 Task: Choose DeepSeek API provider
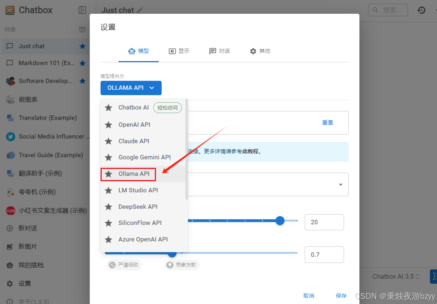[143, 207]
